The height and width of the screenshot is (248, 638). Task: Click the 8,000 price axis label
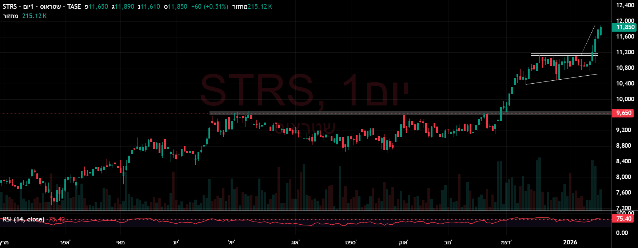click(x=623, y=177)
